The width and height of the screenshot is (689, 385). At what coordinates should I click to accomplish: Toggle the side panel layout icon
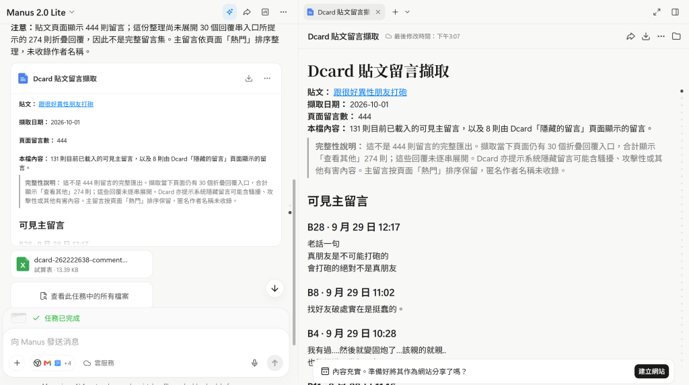tap(676, 12)
